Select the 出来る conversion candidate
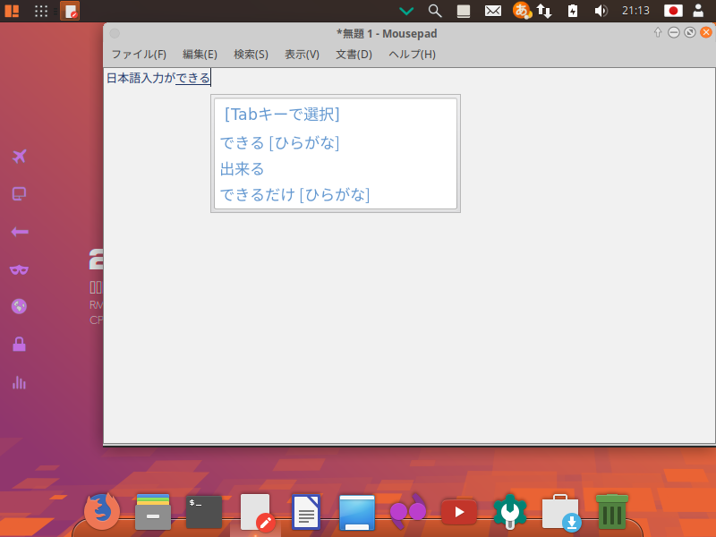 (x=243, y=169)
